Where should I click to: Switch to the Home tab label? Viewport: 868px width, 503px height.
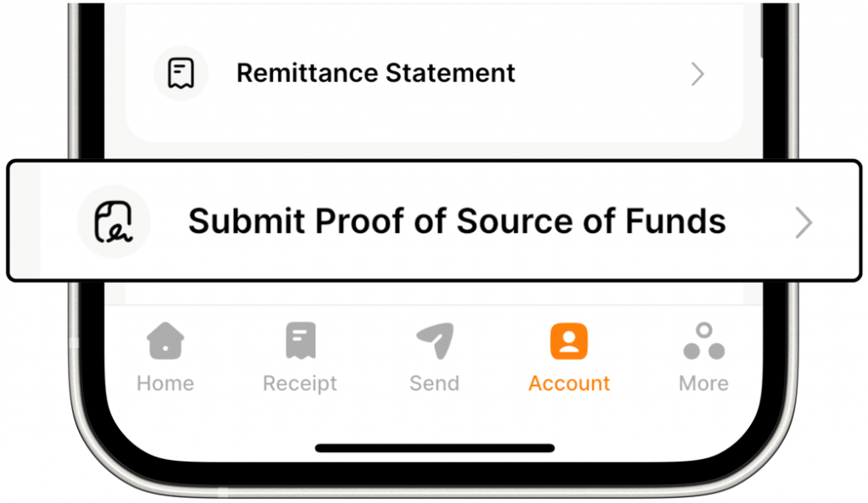tap(165, 384)
